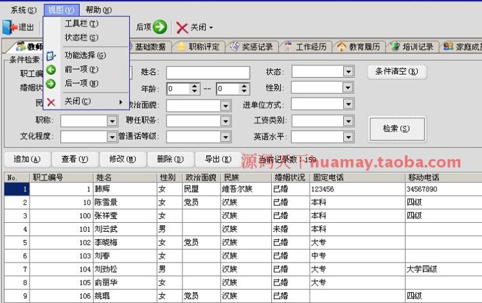Open the 文化程度 dropdown
The height and width of the screenshot is (303, 482).
tap(112, 137)
